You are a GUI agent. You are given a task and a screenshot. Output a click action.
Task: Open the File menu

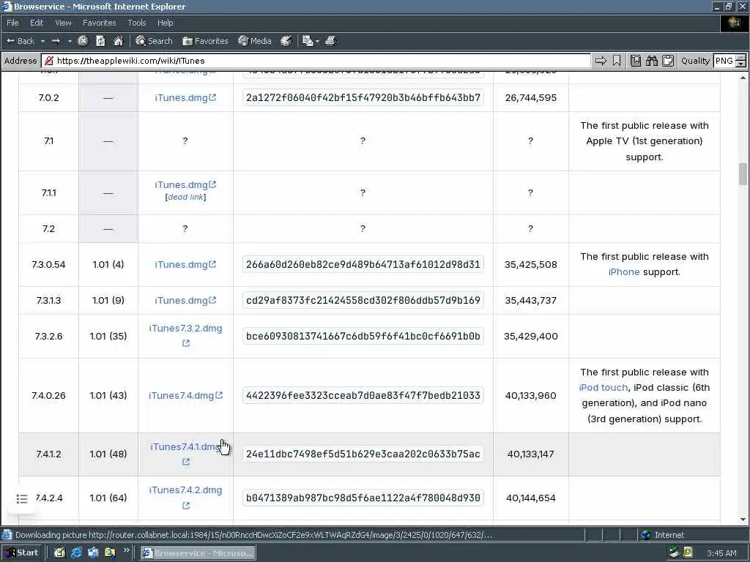coord(12,23)
